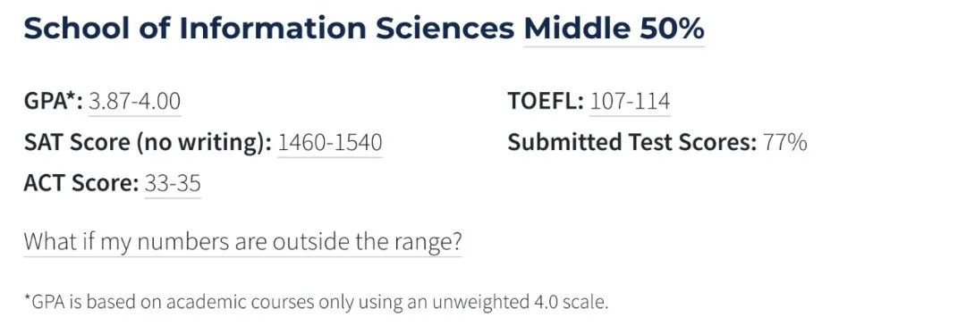Click the "50%" text in the heading
Image resolution: width=966 pixels, height=326 pixels.
click(672, 29)
